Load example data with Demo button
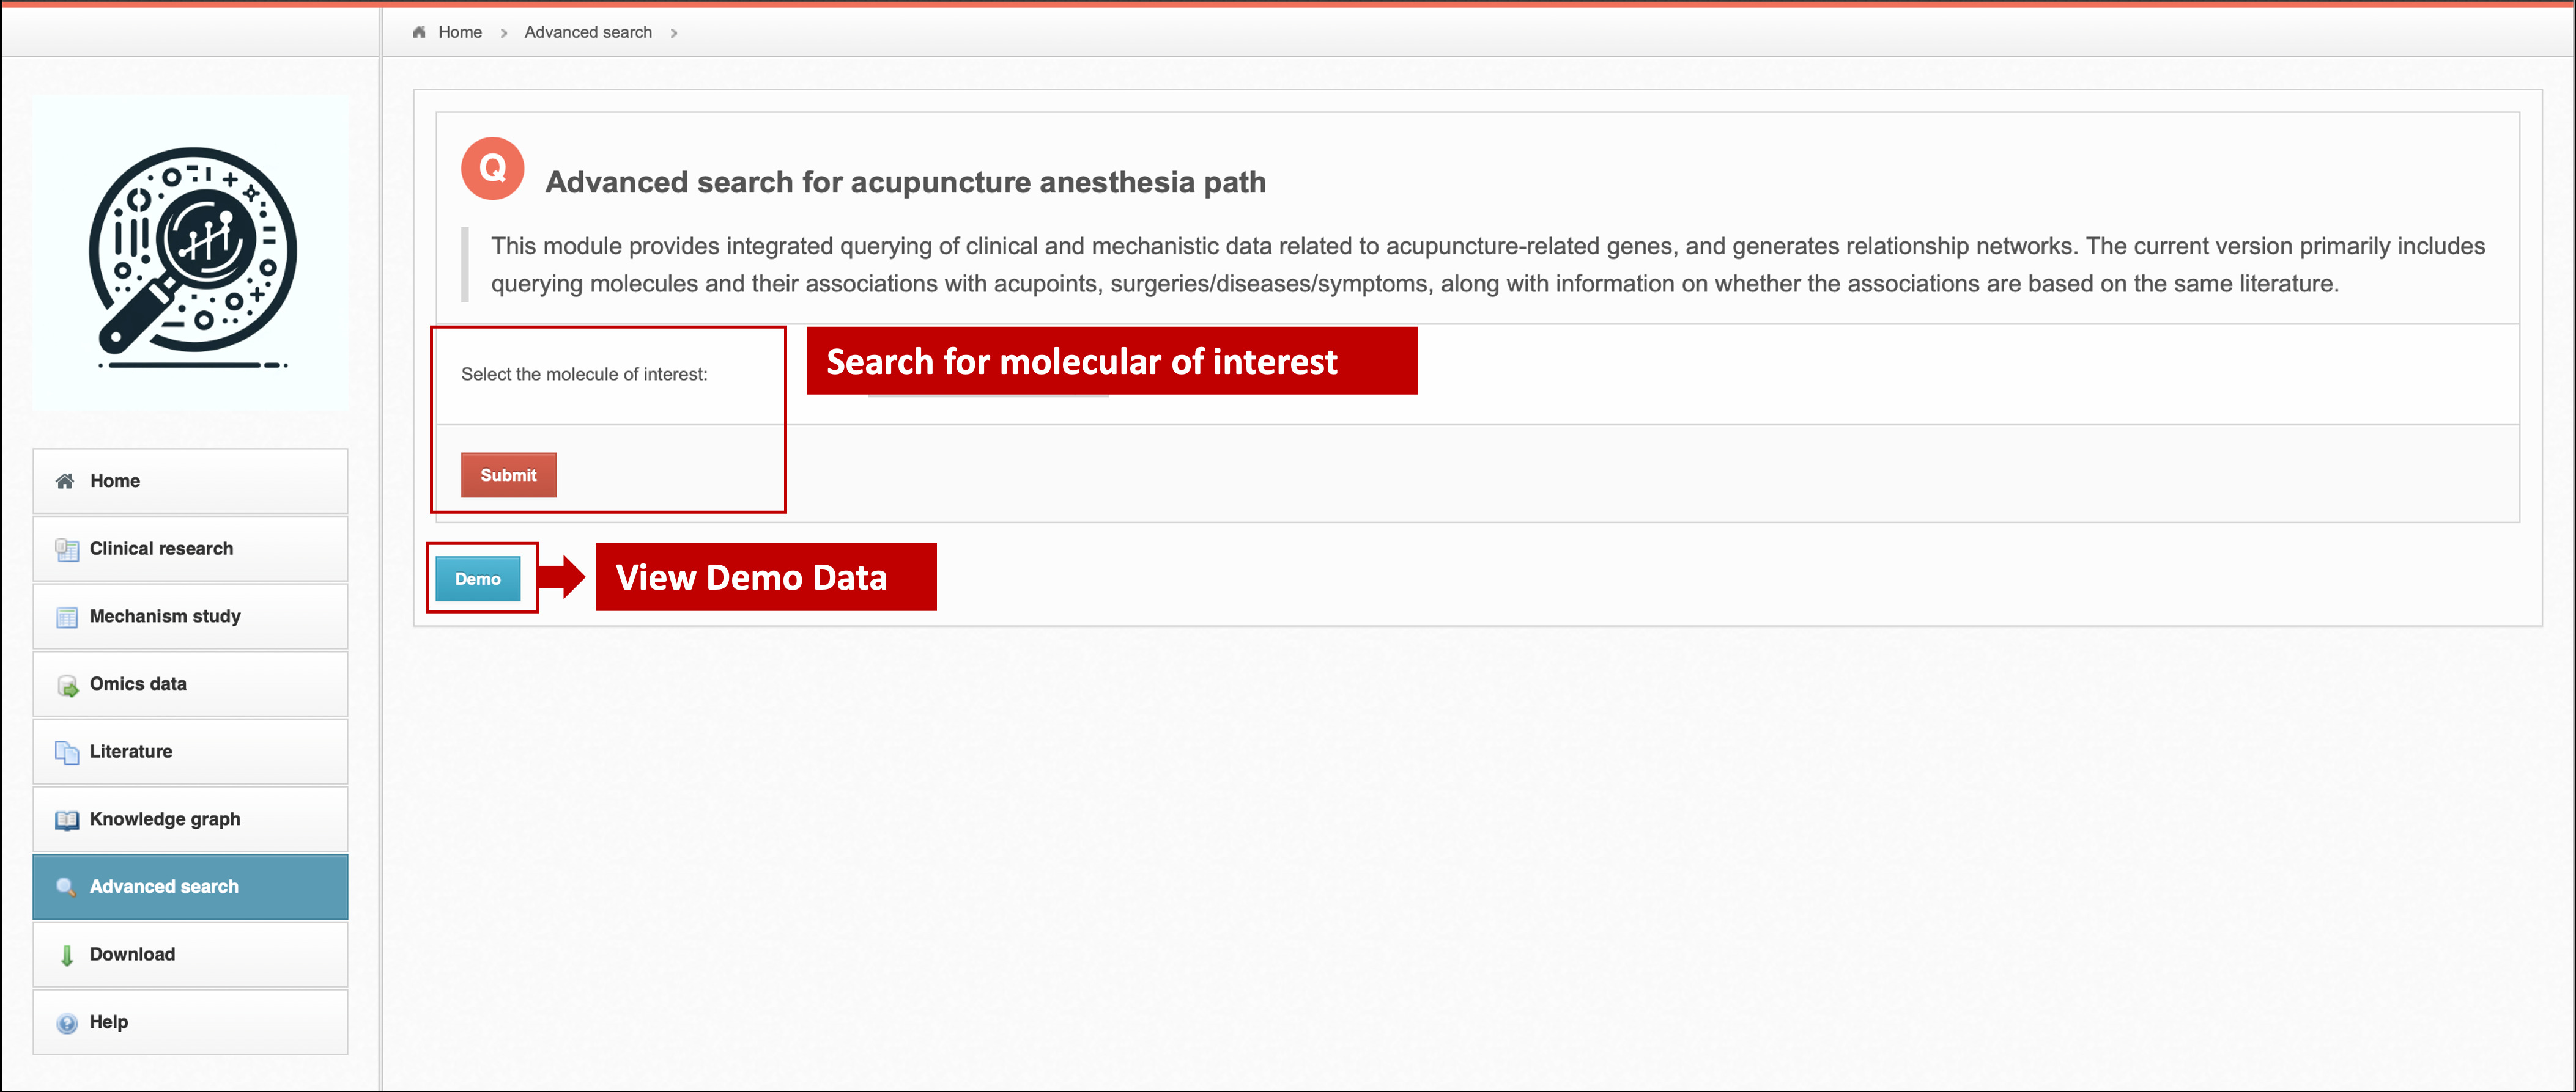 pos(478,579)
